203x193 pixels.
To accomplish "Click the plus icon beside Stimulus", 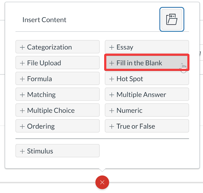I will pos(22,151).
